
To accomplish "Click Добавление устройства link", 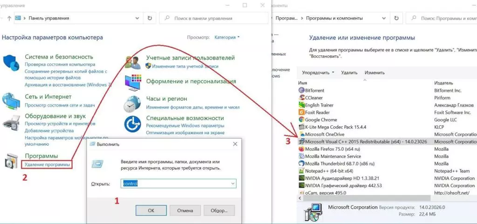I will (x=49, y=131).
